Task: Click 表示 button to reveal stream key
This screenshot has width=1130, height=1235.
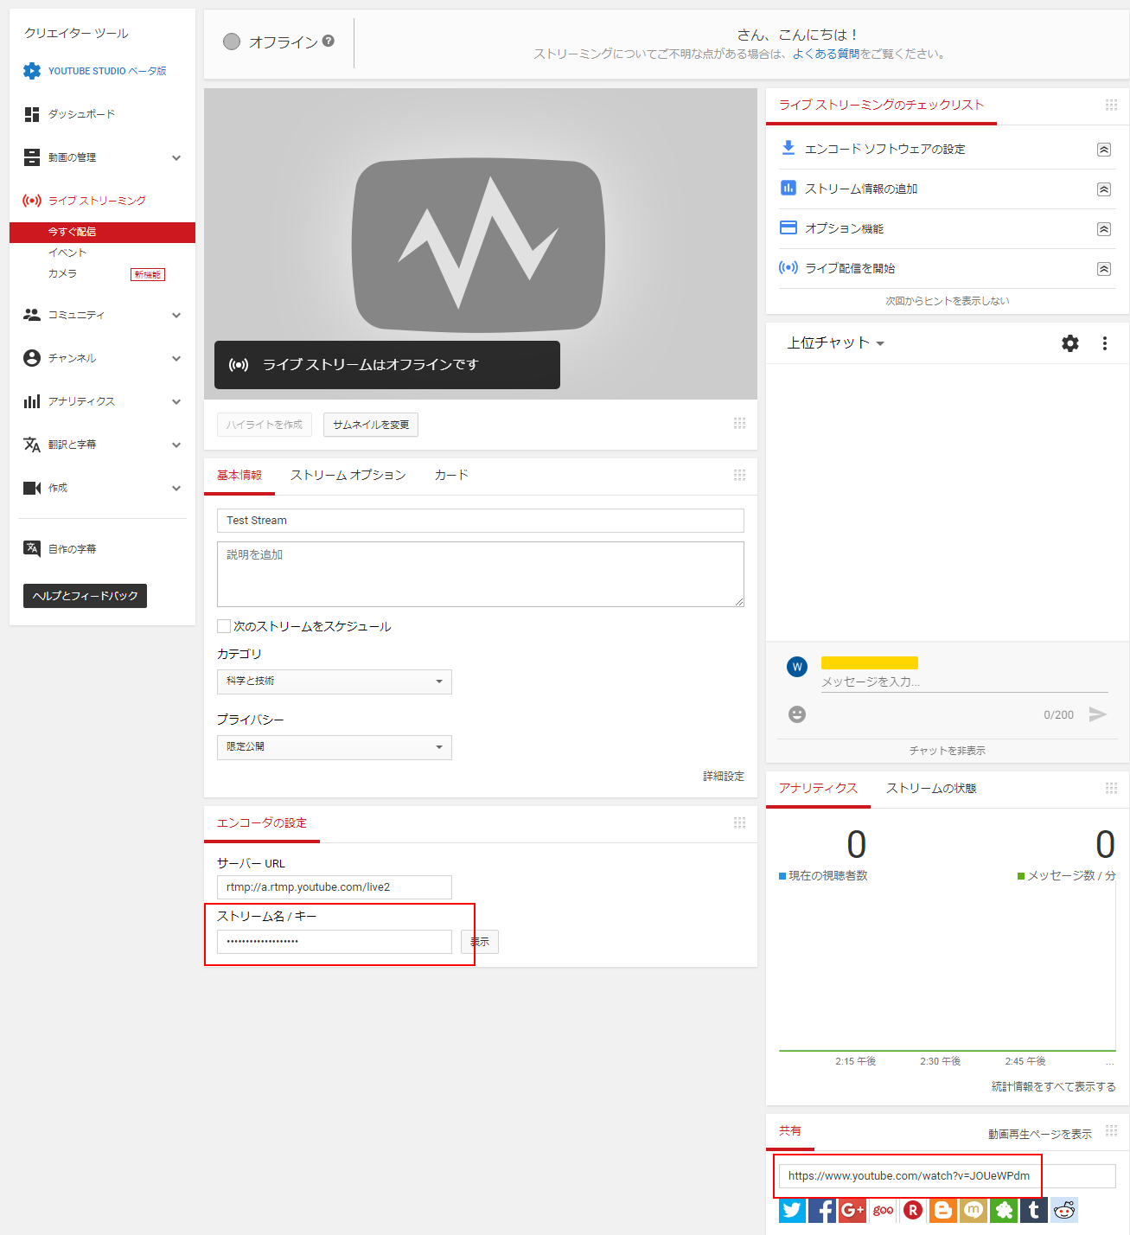Action: (480, 942)
